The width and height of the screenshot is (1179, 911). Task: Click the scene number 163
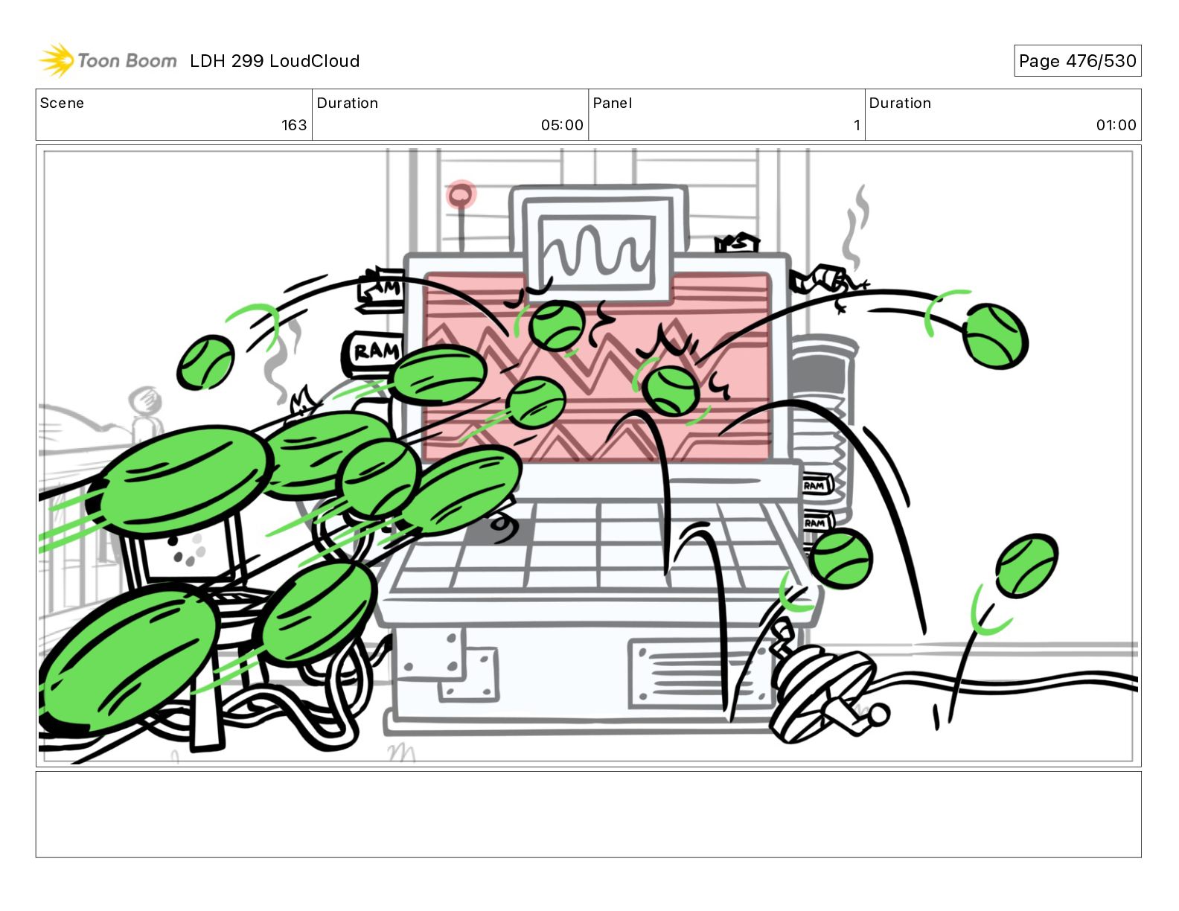pyautogui.click(x=294, y=125)
